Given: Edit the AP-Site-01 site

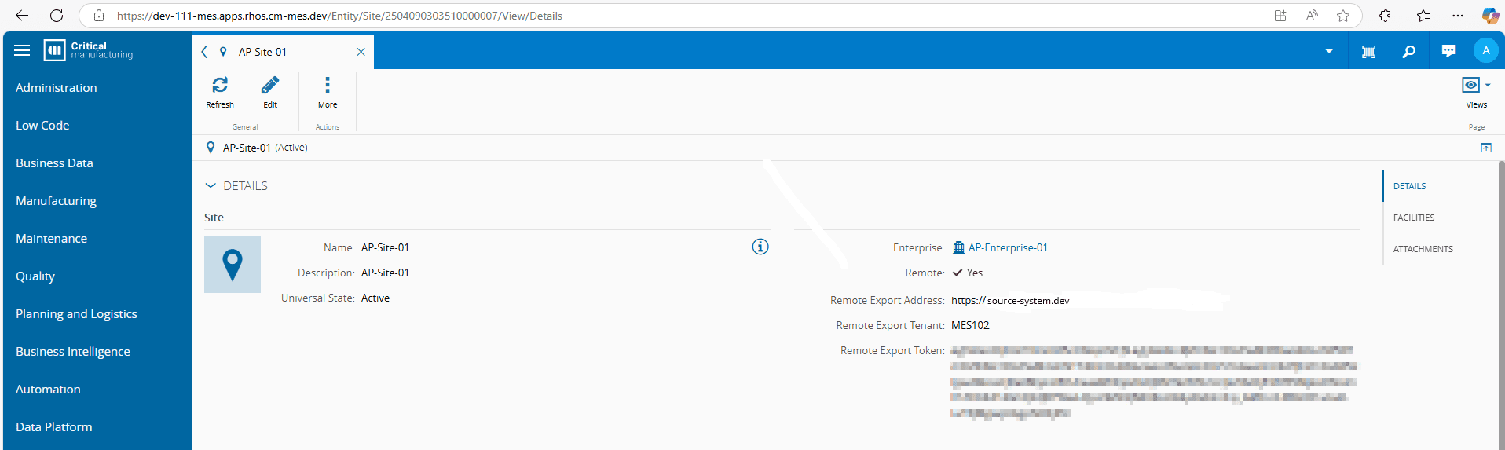Looking at the screenshot, I should 270,92.
